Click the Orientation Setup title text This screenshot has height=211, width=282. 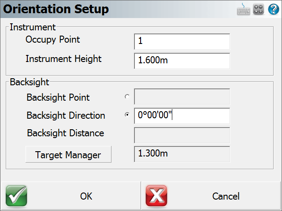pos(56,9)
